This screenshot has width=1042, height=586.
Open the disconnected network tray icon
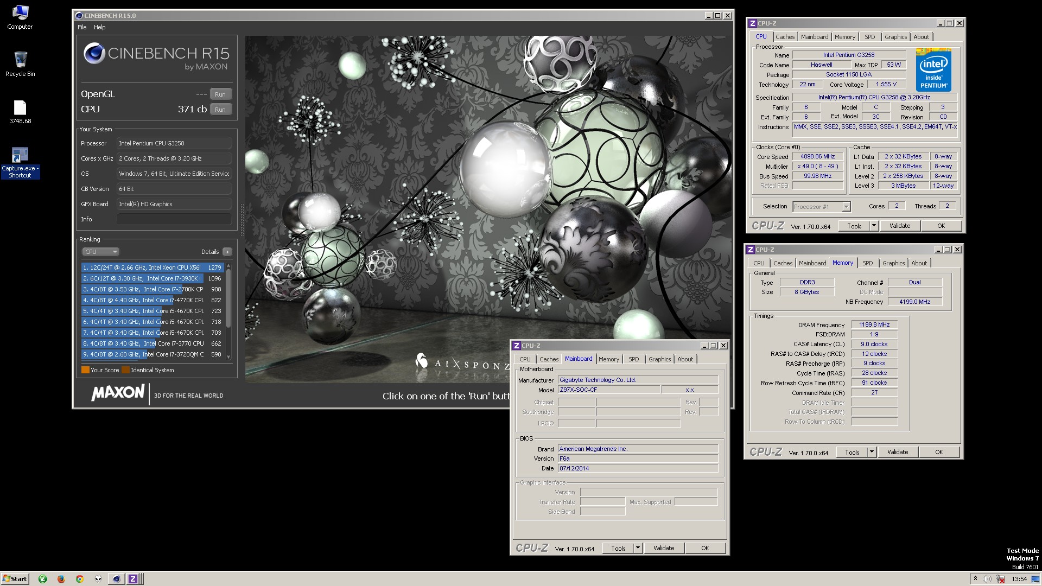1000,579
